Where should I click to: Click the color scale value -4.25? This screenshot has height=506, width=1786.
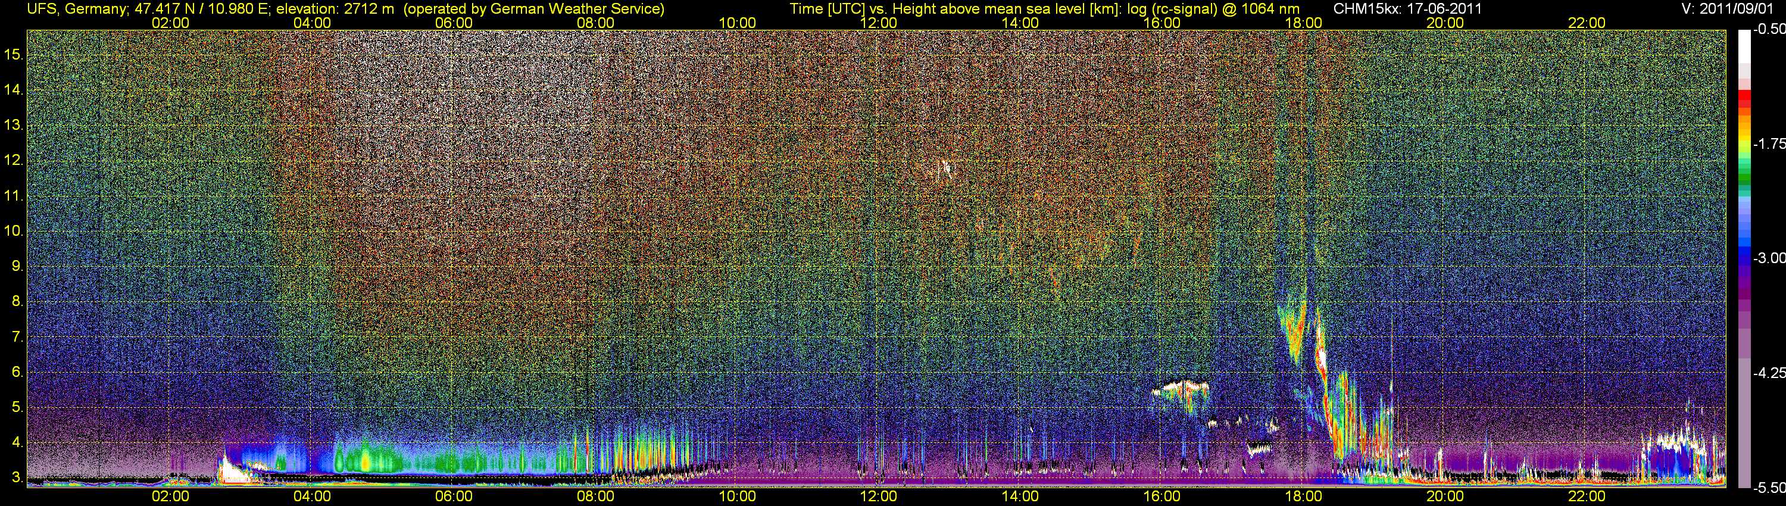pos(1769,373)
